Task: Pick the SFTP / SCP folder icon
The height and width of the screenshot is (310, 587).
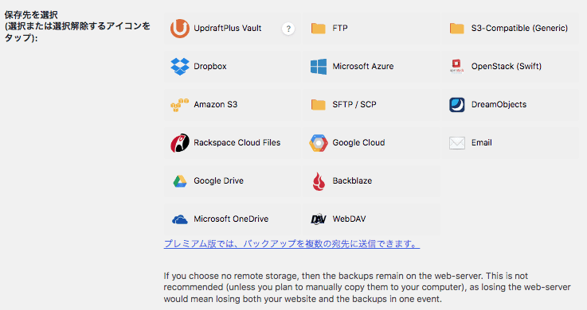Action: pos(319,105)
